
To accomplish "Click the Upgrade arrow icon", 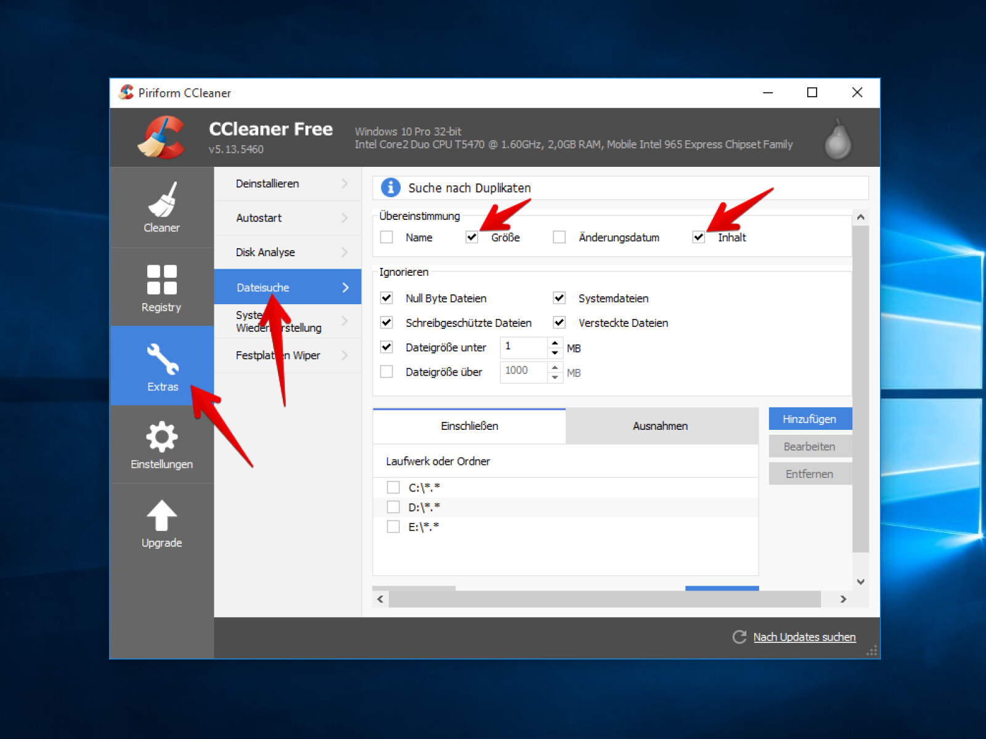I will click(x=162, y=515).
